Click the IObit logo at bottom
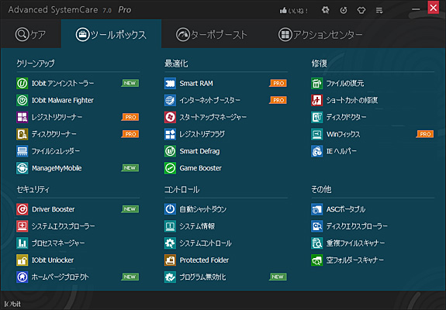This screenshot has height=310, width=446. [12, 304]
